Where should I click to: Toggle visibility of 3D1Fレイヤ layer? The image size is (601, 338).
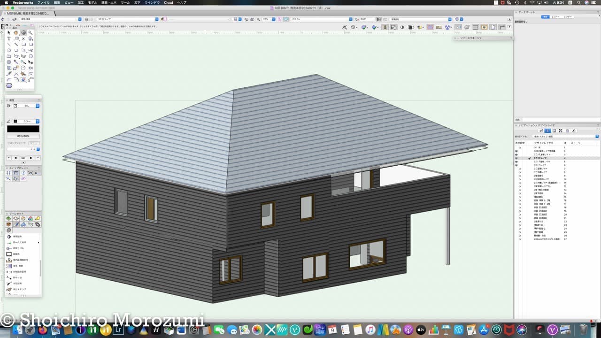click(516, 165)
